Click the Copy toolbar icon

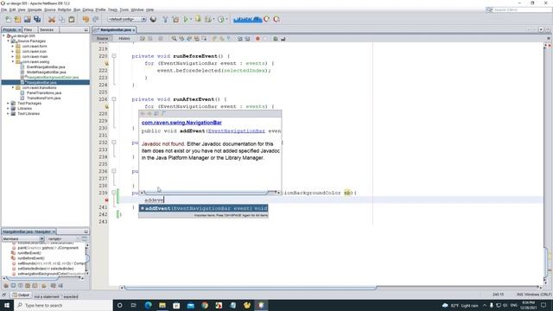click(x=61, y=19)
